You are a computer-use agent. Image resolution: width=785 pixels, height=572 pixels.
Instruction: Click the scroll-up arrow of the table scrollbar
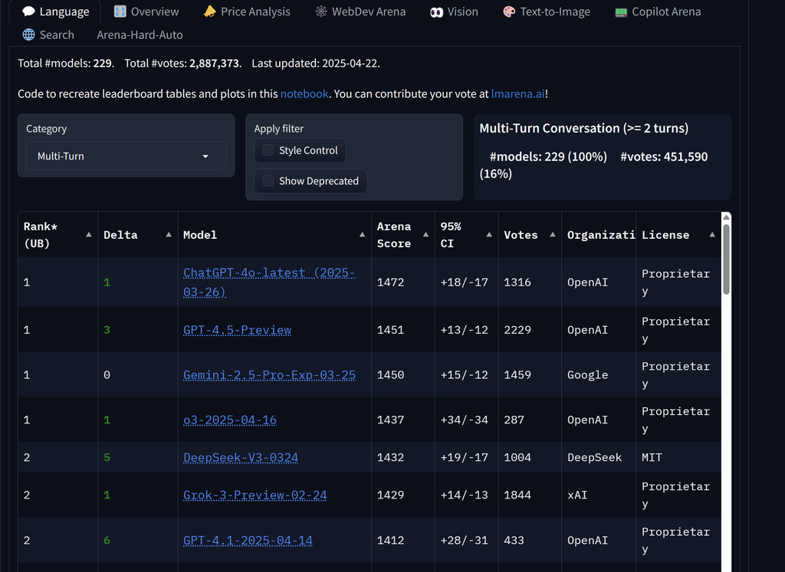coord(726,217)
